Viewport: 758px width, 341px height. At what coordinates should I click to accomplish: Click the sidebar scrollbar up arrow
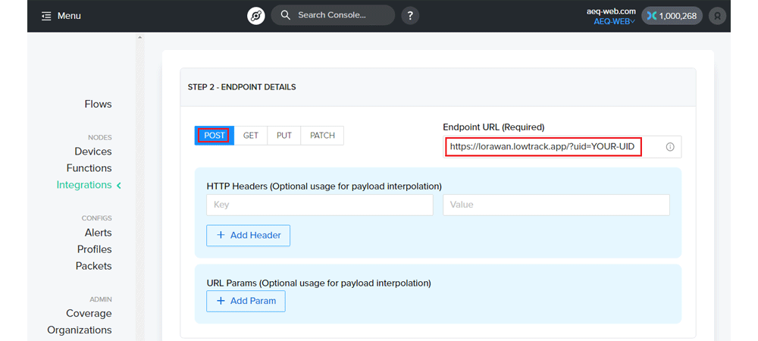[x=139, y=37]
